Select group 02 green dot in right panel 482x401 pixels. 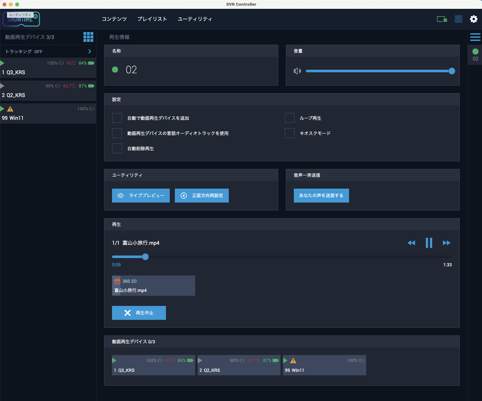click(x=475, y=51)
